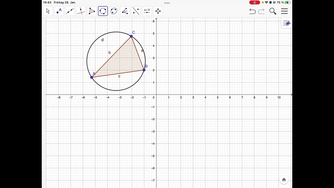Click point C on the circle
334x188 pixels.
pos(131,36)
